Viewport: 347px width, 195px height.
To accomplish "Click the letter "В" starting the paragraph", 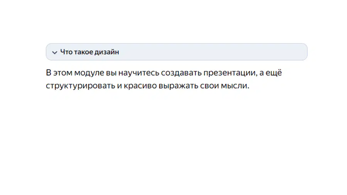I will click(x=49, y=73).
